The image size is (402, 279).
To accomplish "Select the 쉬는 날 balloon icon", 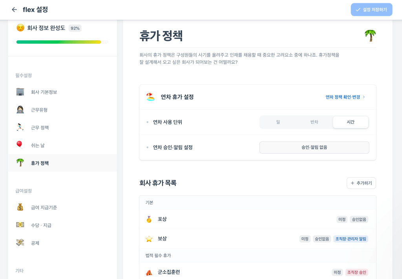I will (20, 145).
